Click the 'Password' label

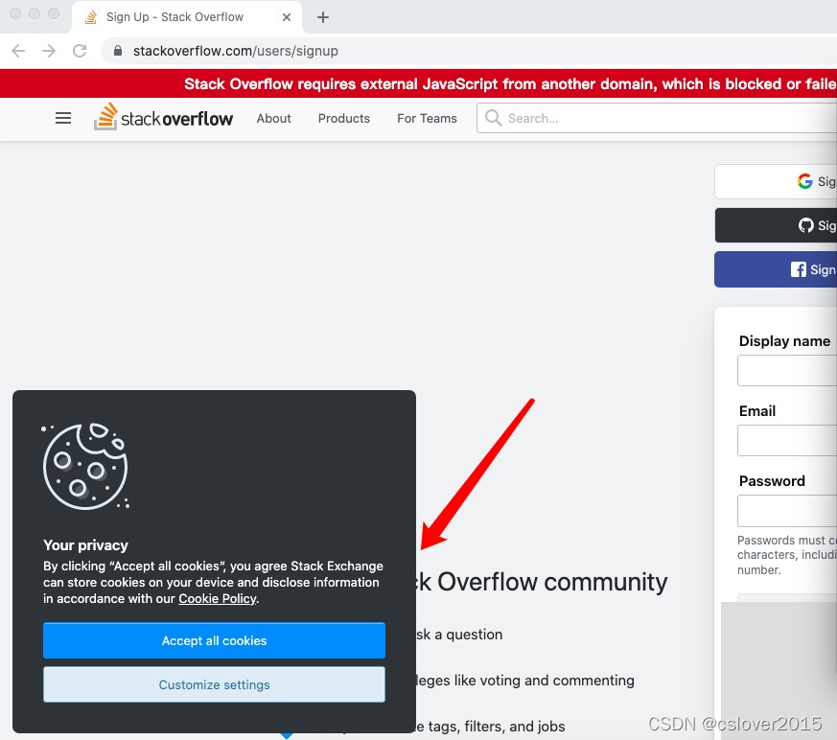coord(772,480)
